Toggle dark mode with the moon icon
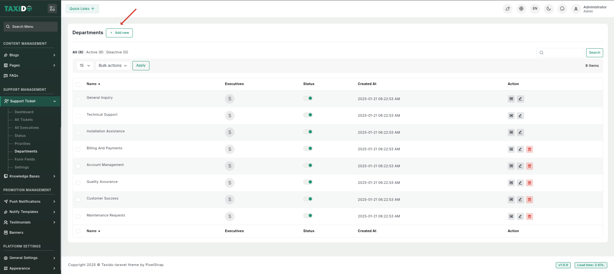 coord(548,9)
